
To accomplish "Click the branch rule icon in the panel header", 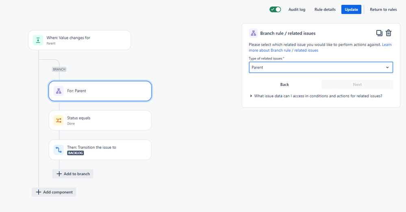I will (x=253, y=33).
